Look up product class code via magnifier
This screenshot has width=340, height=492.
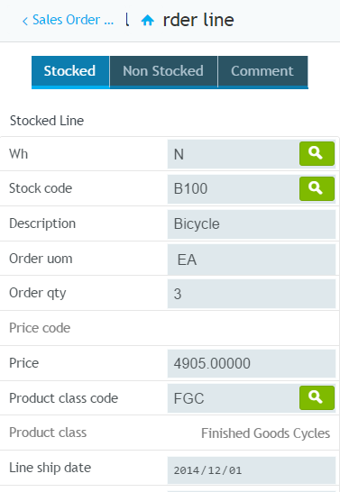click(x=317, y=398)
